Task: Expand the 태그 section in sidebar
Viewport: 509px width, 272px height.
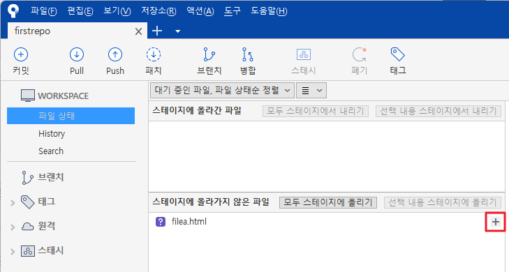Action: click(13, 203)
